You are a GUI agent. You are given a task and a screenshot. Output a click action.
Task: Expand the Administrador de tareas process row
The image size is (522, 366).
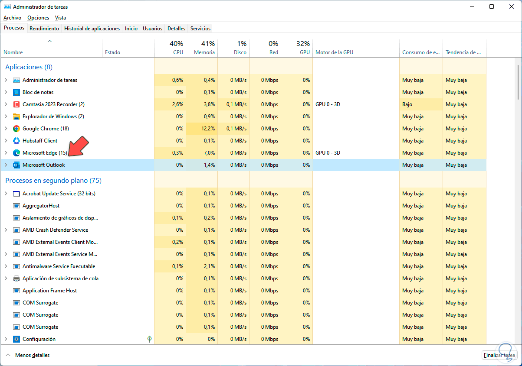coord(6,80)
